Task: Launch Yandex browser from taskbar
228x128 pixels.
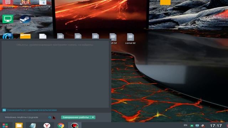Action: 47,126
